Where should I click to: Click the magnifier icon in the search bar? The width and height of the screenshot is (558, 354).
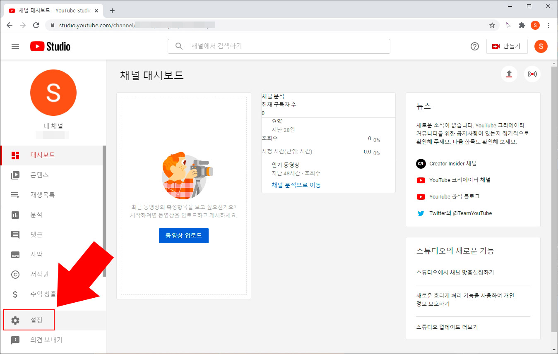pyautogui.click(x=178, y=46)
